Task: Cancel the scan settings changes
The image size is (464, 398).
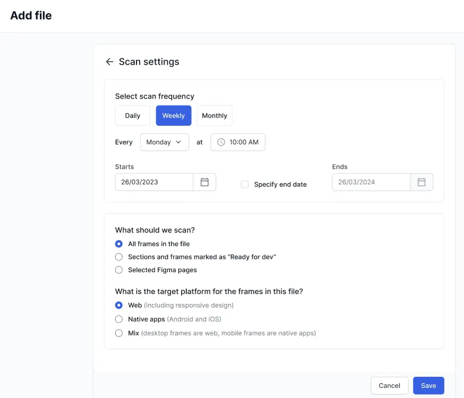Action: click(389, 385)
